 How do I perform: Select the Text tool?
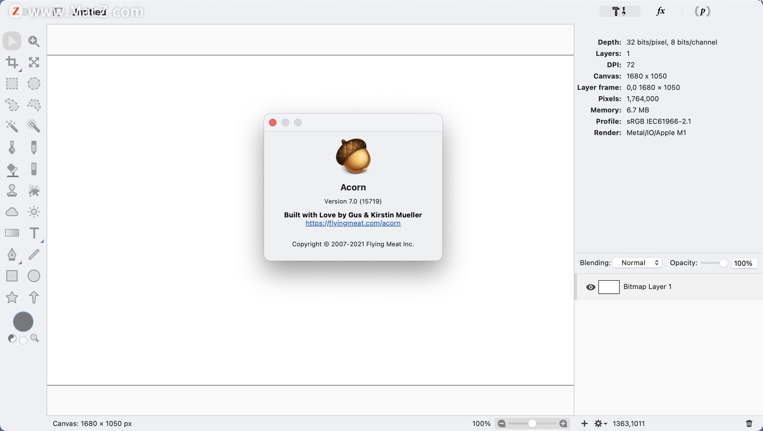point(35,233)
